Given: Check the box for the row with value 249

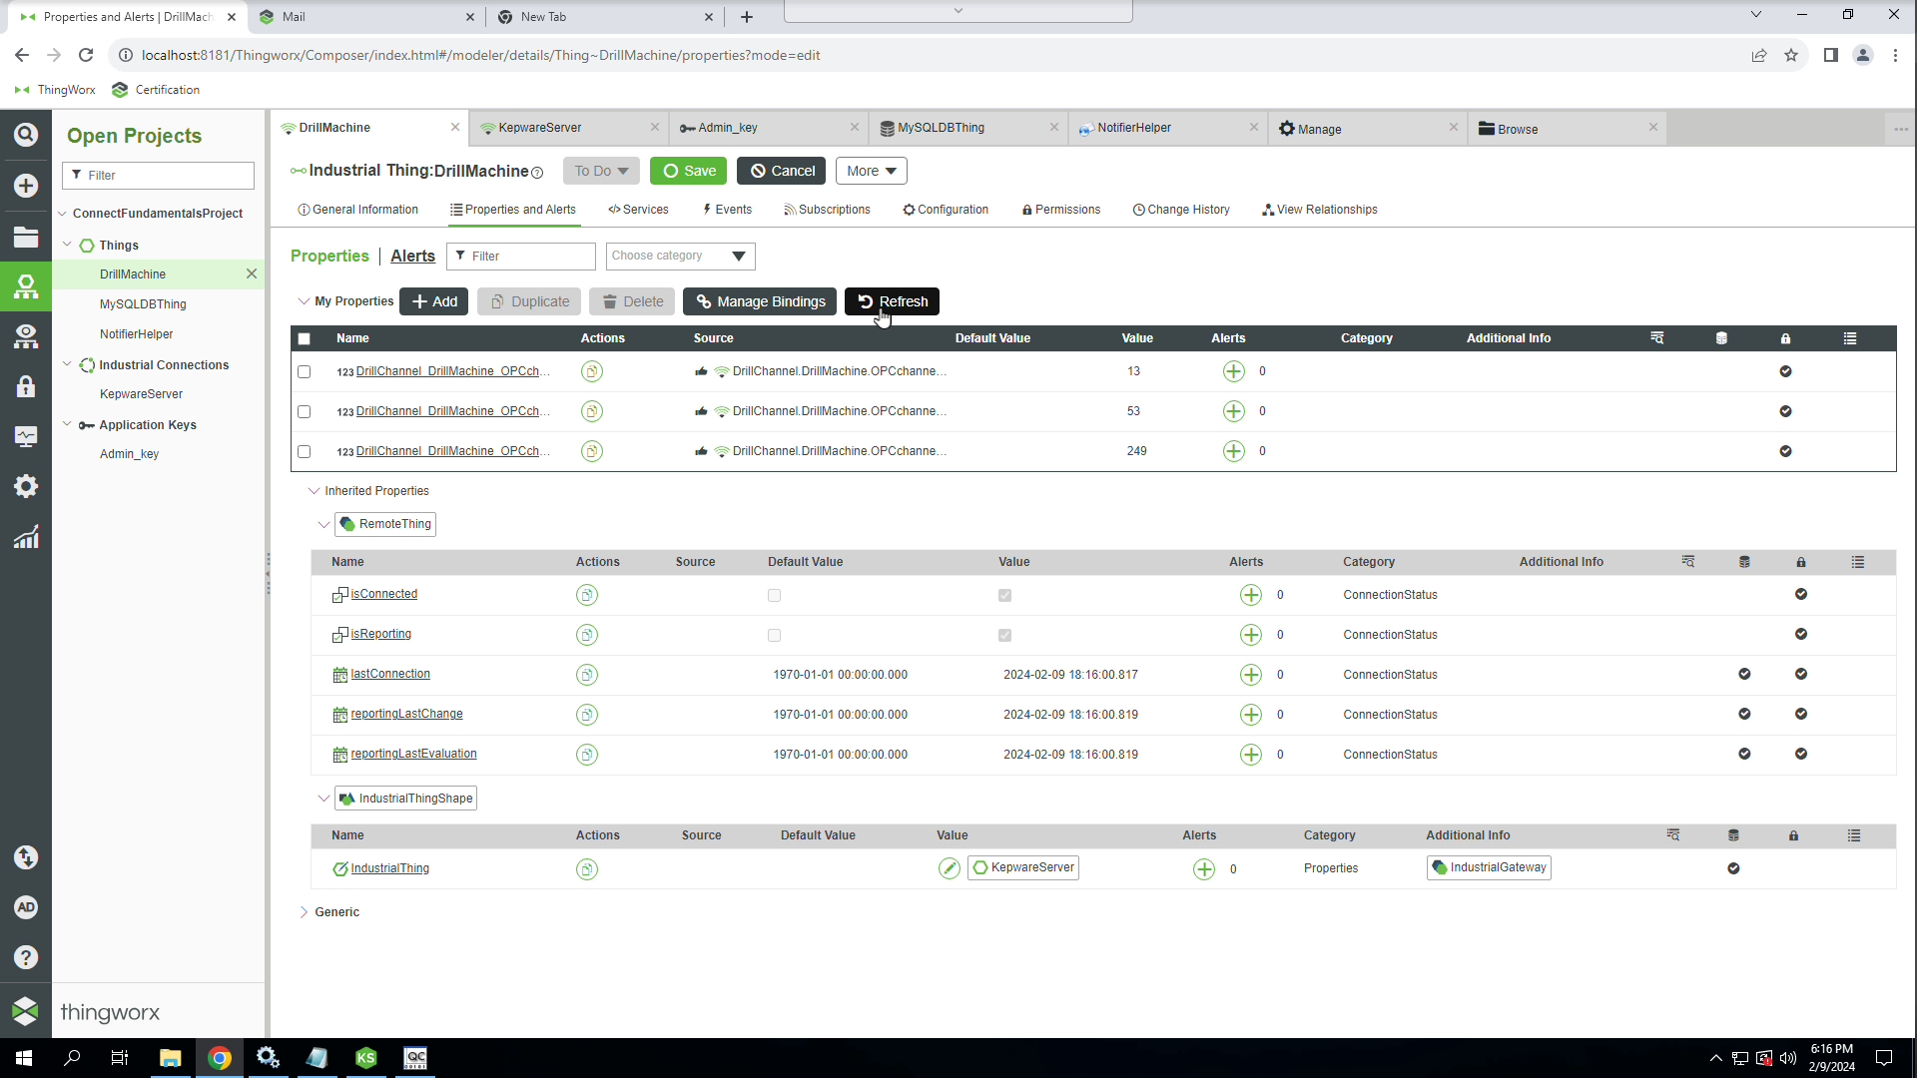Looking at the screenshot, I should tap(305, 451).
